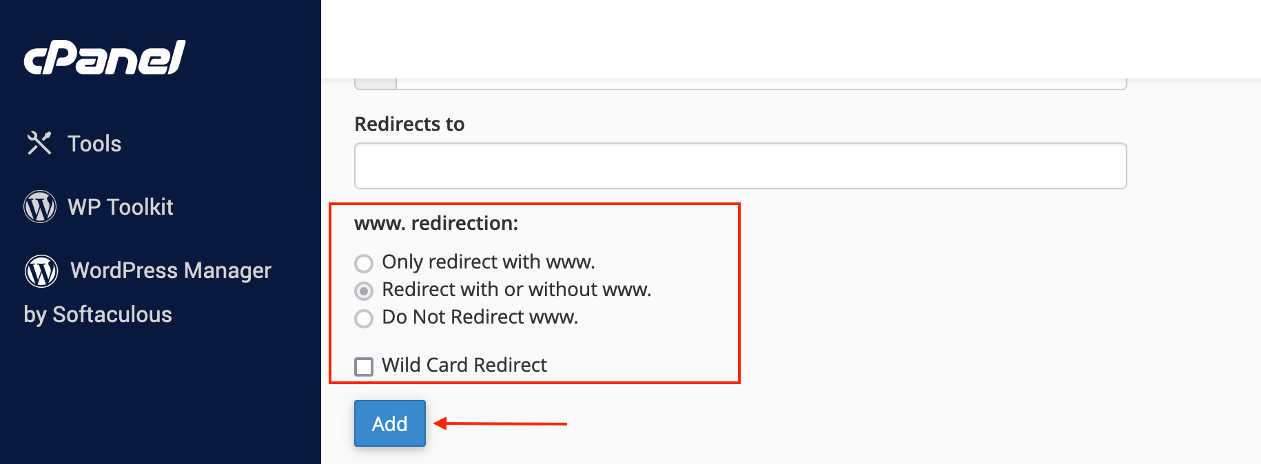1261x464 pixels.
Task: Open the Tools sidebar item
Action: tap(73, 143)
